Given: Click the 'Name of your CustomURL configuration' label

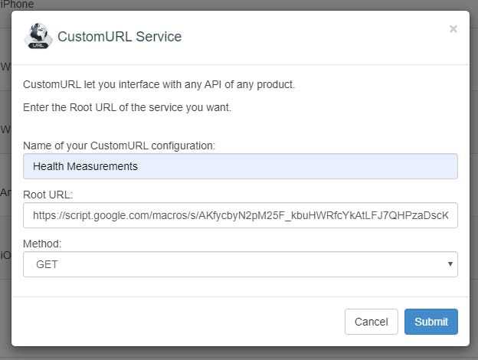Looking at the screenshot, I should (119, 146).
